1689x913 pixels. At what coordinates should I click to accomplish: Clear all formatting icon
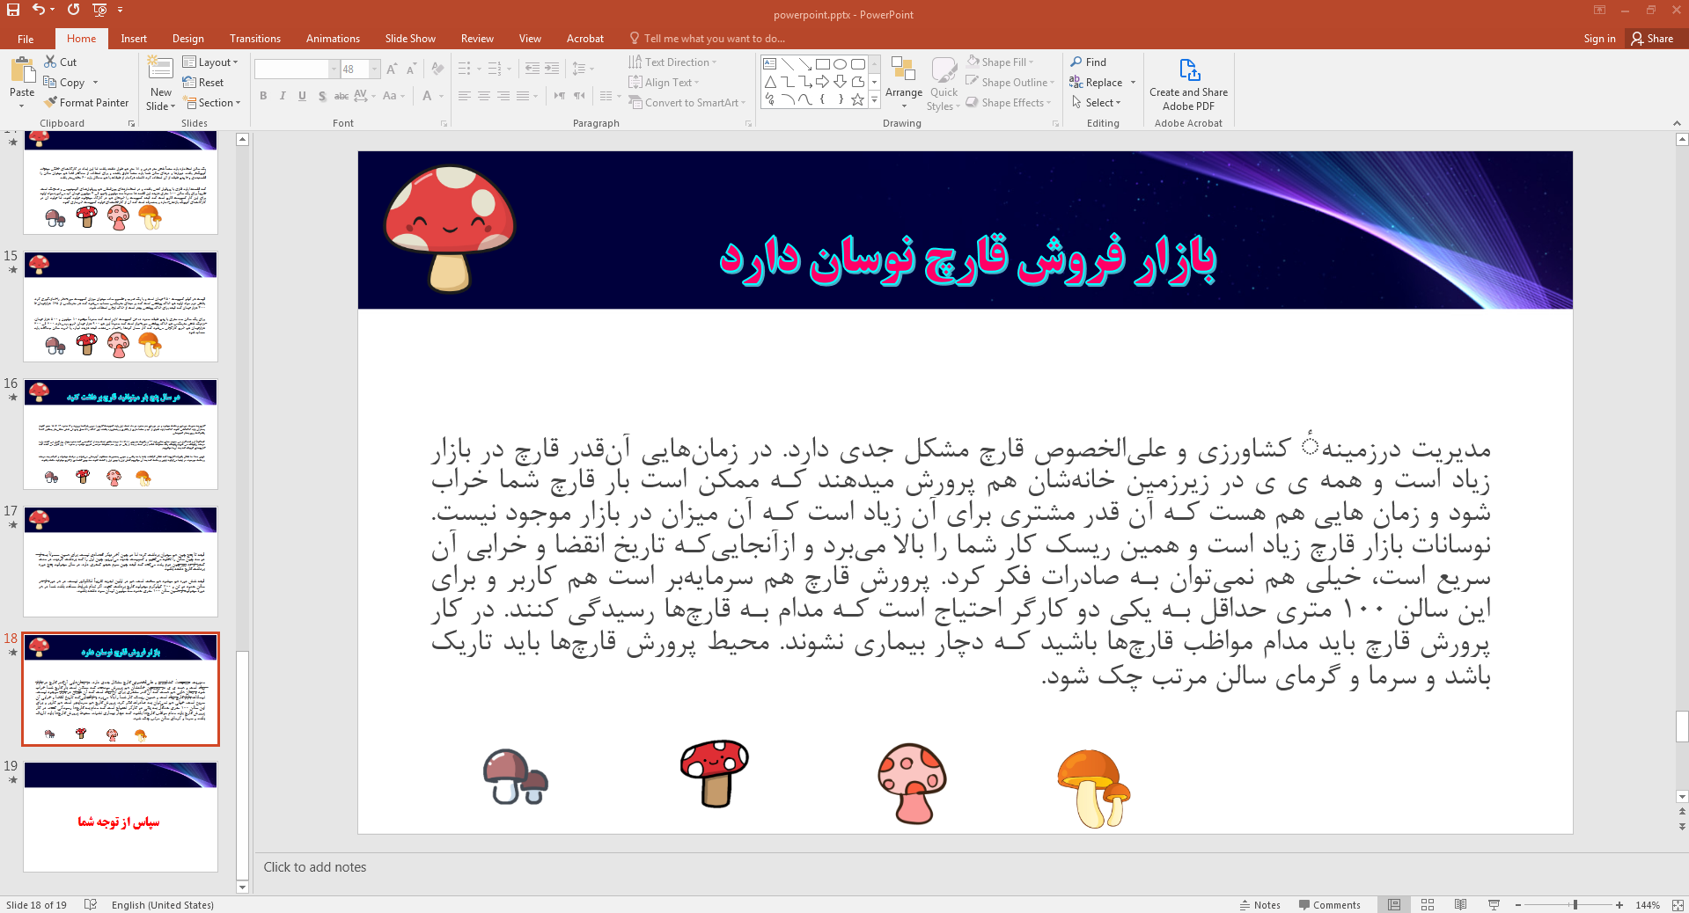click(x=437, y=69)
